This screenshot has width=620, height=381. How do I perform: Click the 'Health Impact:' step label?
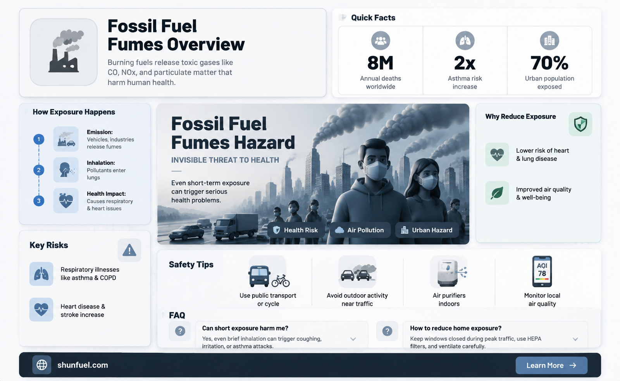tap(106, 194)
